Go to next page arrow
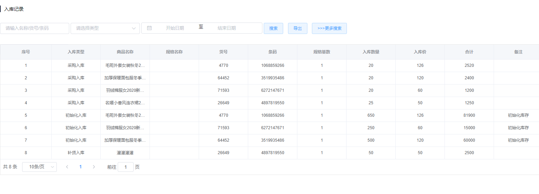The image size is (539, 194). coord(94,167)
